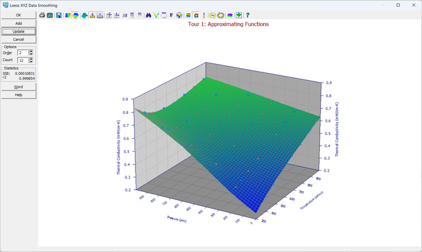Click the printer icon in toolbar
422x252 pixels.
42,15
